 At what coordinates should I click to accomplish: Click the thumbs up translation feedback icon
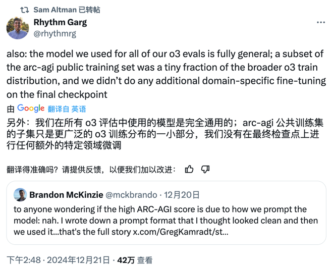[189, 169]
